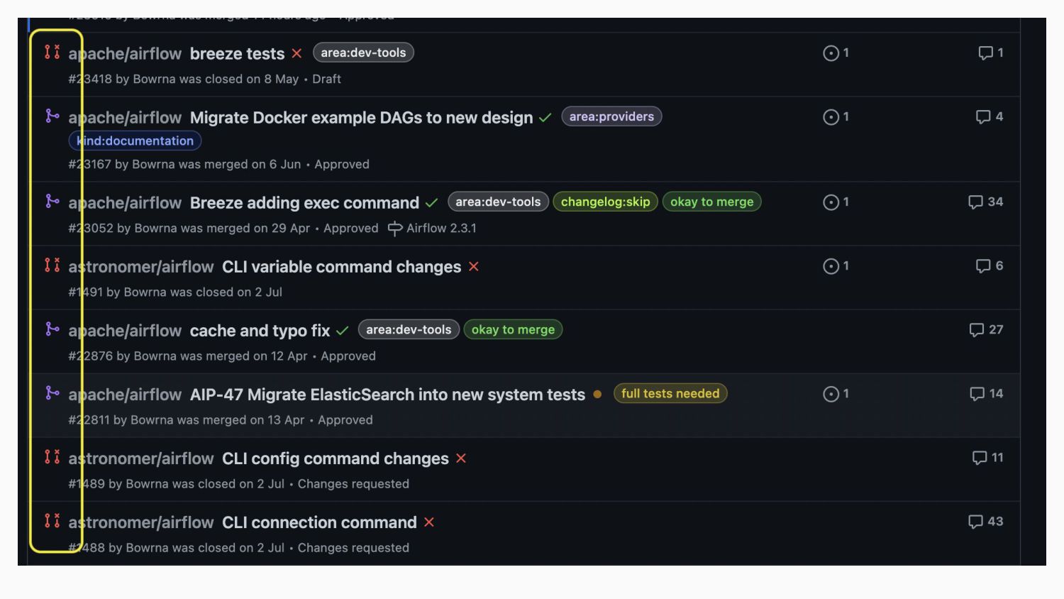Image resolution: width=1064 pixels, height=599 pixels.
Task: Click 'full tests needed' label
Action: 670,394
